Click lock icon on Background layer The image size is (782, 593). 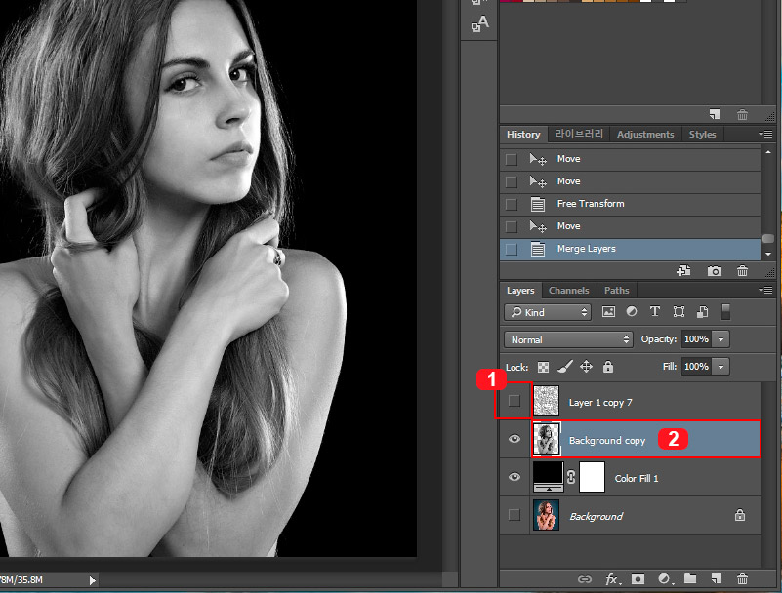[740, 515]
